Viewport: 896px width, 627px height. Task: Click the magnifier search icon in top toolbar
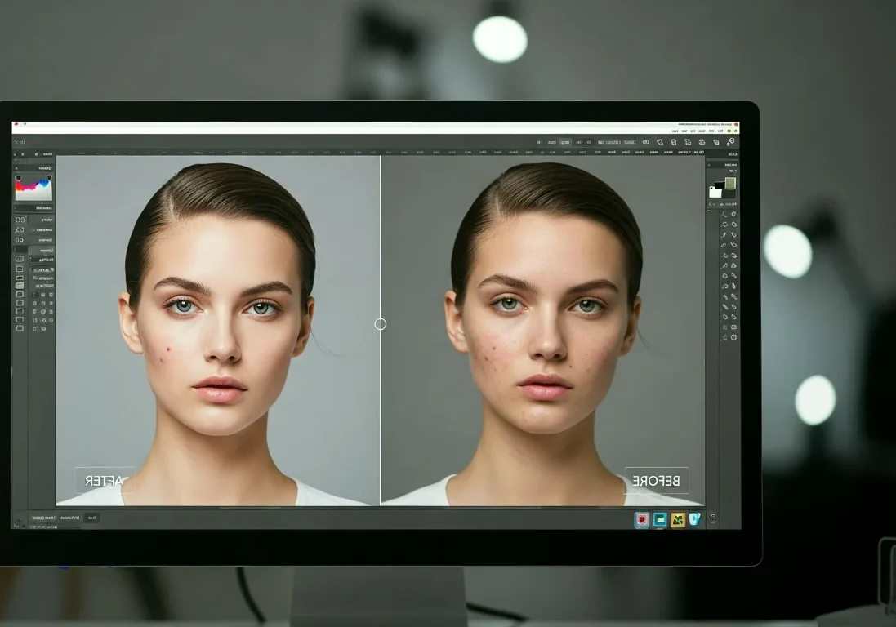732,141
